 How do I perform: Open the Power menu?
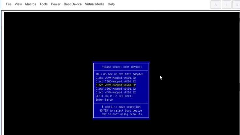click(x=55, y=4)
